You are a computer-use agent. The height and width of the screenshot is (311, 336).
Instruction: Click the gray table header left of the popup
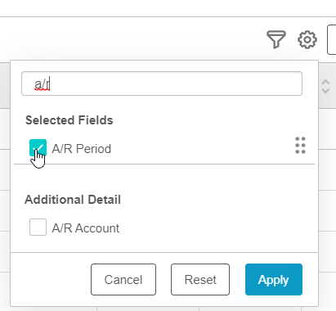tap(5, 86)
